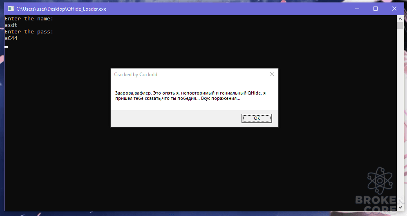
Task: Click the Russian message text in dialog
Action: [190, 95]
